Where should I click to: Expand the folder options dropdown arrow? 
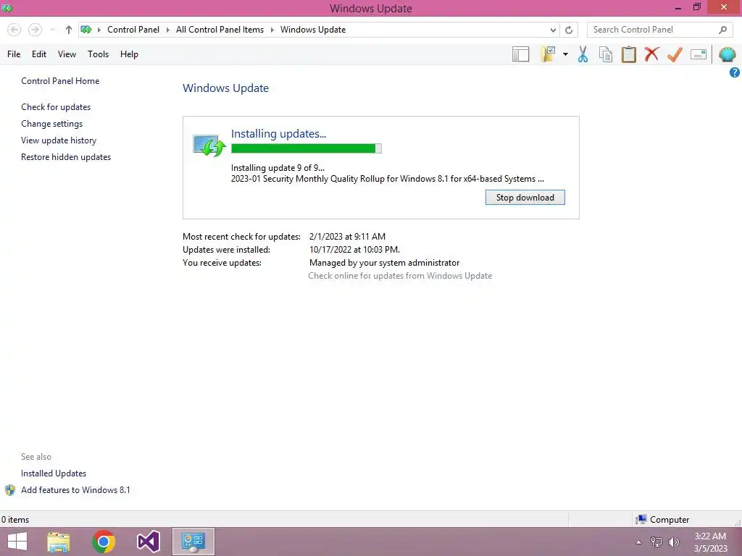pos(565,54)
